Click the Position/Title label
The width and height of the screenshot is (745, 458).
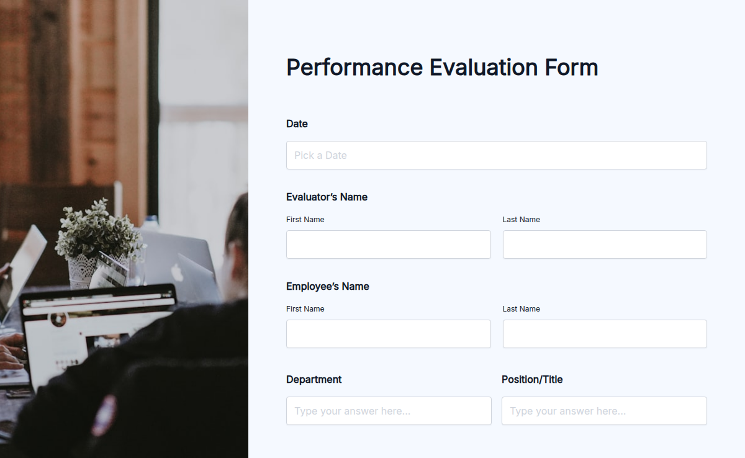coord(532,379)
